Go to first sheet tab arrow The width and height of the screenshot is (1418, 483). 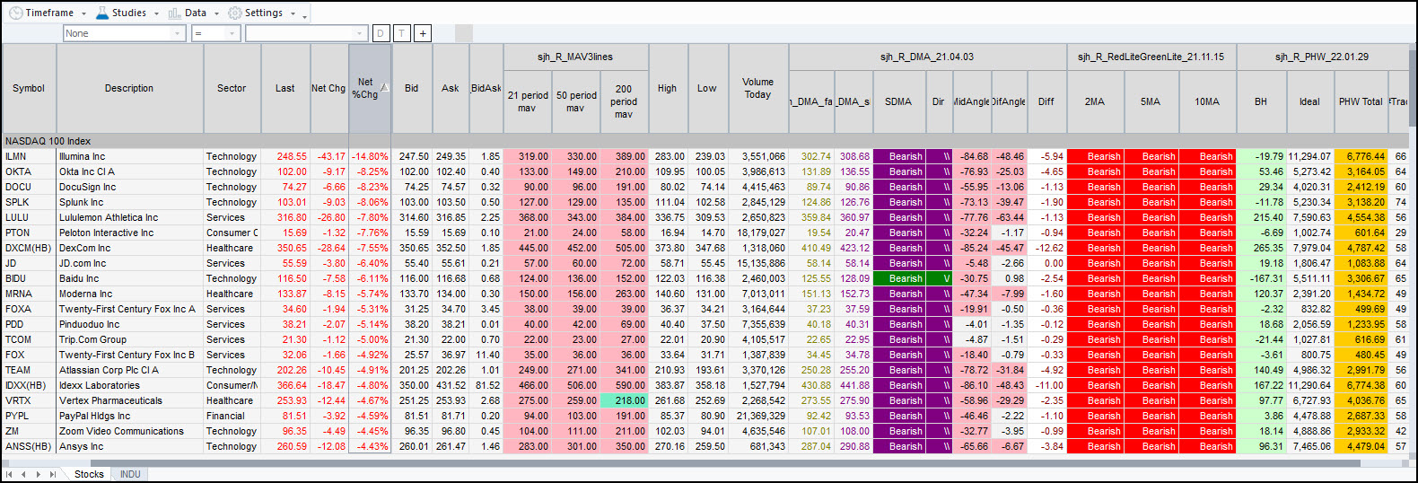[x=10, y=474]
